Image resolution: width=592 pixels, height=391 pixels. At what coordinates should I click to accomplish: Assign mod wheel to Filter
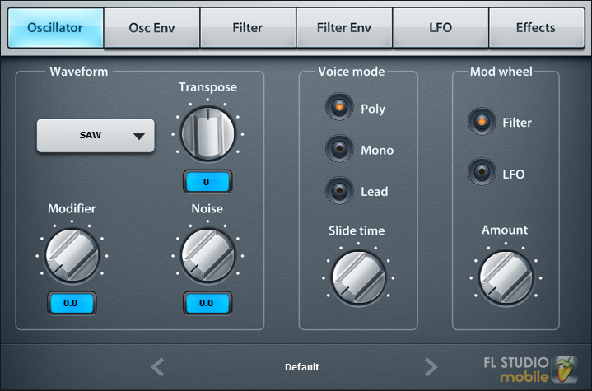tap(482, 123)
